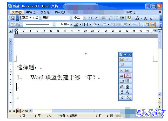Click the Shrink Font icon

tap(151, 18)
